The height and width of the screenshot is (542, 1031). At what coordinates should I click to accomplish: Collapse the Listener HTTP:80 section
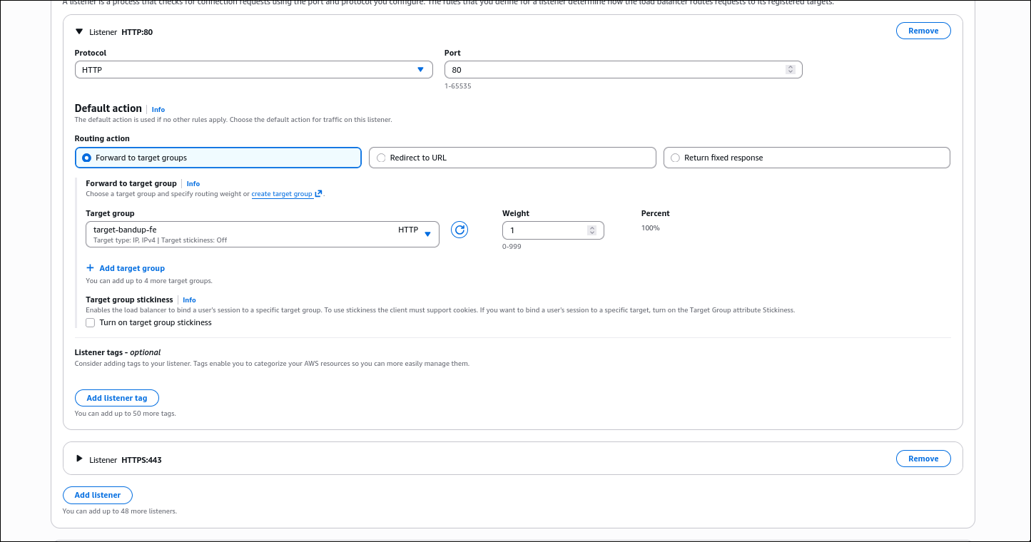click(x=78, y=31)
